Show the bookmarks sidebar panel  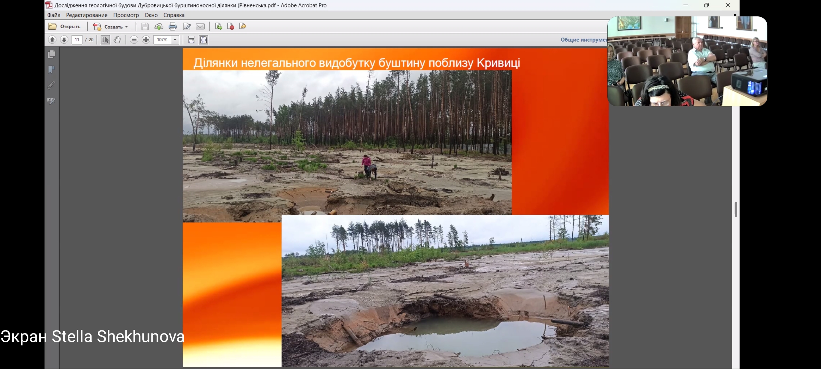click(x=52, y=70)
